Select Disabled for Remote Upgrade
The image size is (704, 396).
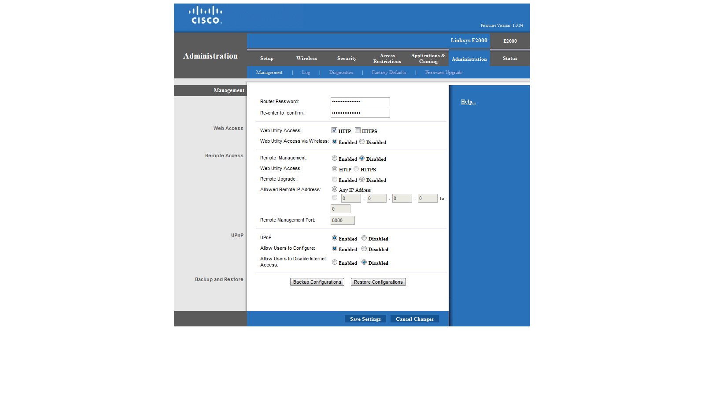pos(362,180)
